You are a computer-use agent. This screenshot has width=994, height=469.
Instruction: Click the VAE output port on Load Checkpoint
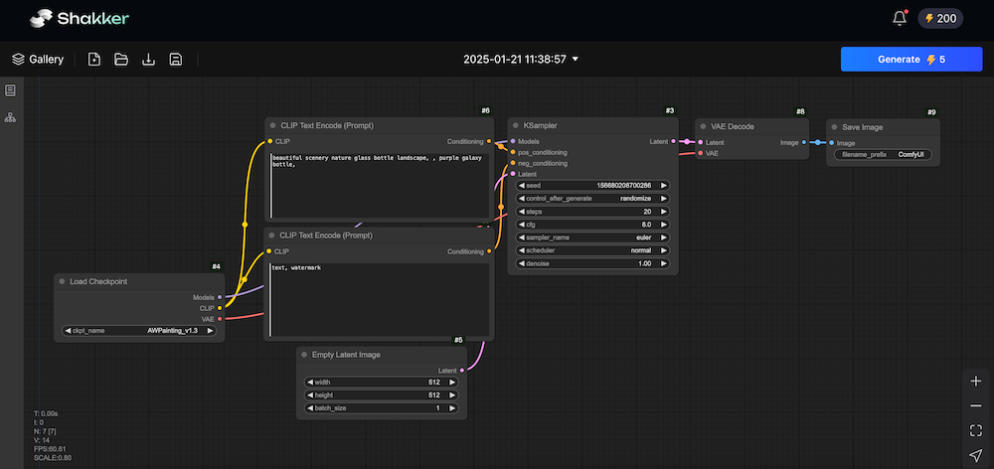point(220,319)
